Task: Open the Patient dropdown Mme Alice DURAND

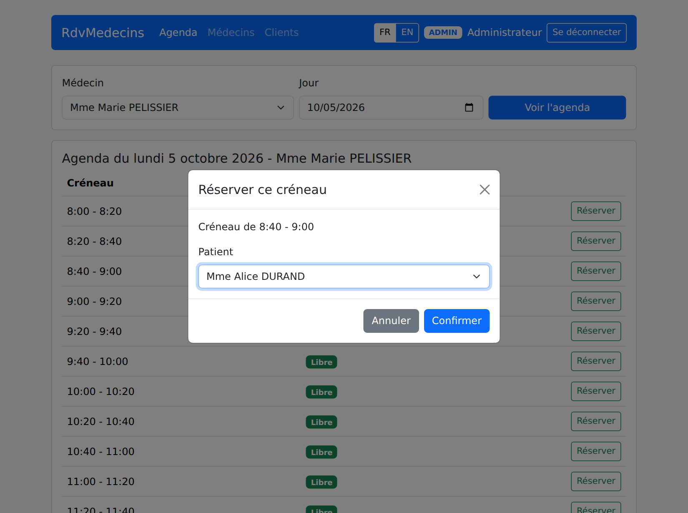Action: coord(344,277)
